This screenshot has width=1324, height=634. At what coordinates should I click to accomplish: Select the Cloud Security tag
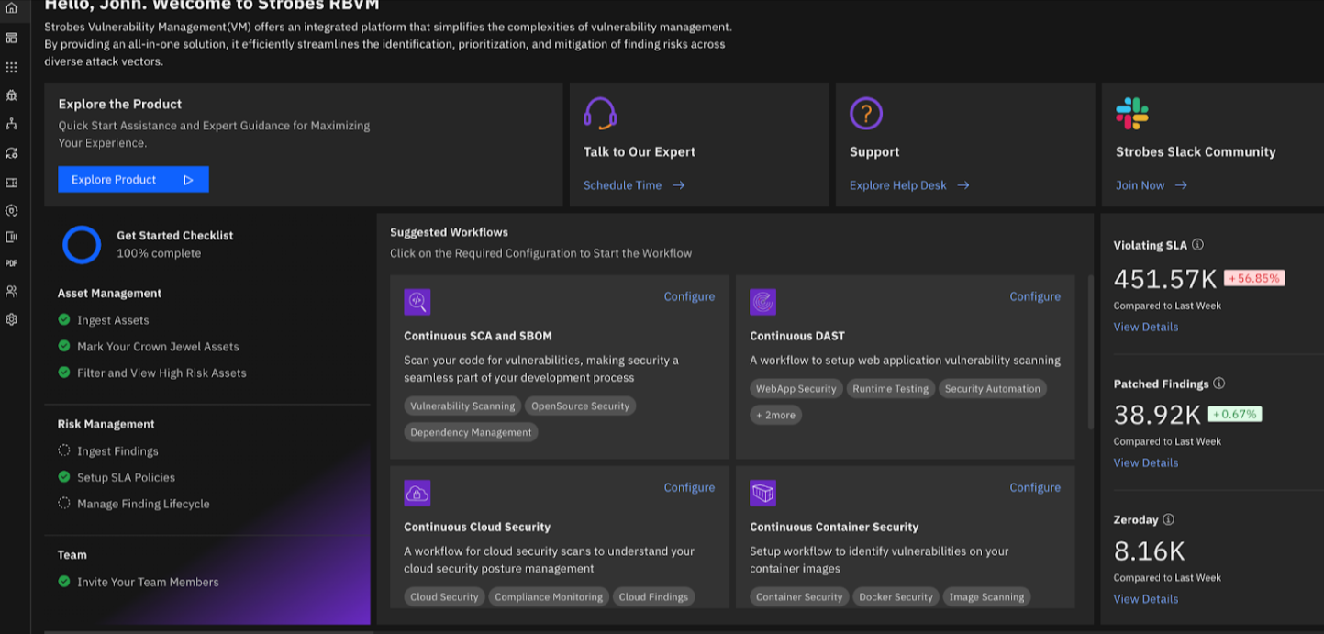(444, 596)
